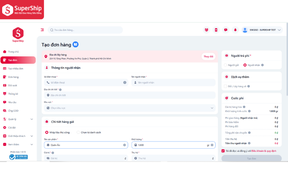
Task: Go to Trang chủ in sidebar
Action: [18, 52]
